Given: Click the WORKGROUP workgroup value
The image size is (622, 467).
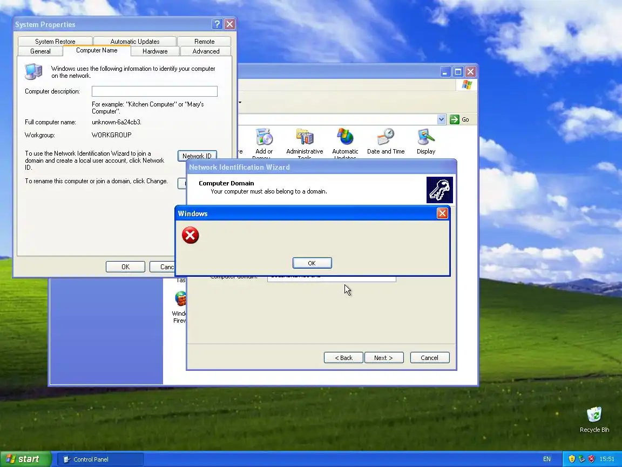Looking at the screenshot, I should 111,135.
